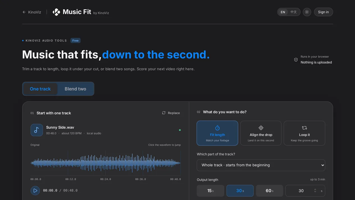Switch language to EN
355x200 pixels.
tap(283, 12)
